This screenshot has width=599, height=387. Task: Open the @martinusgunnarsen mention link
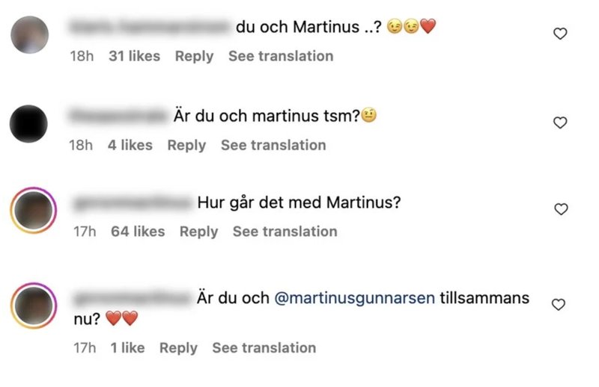pyautogui.click(x=354, y=298)
